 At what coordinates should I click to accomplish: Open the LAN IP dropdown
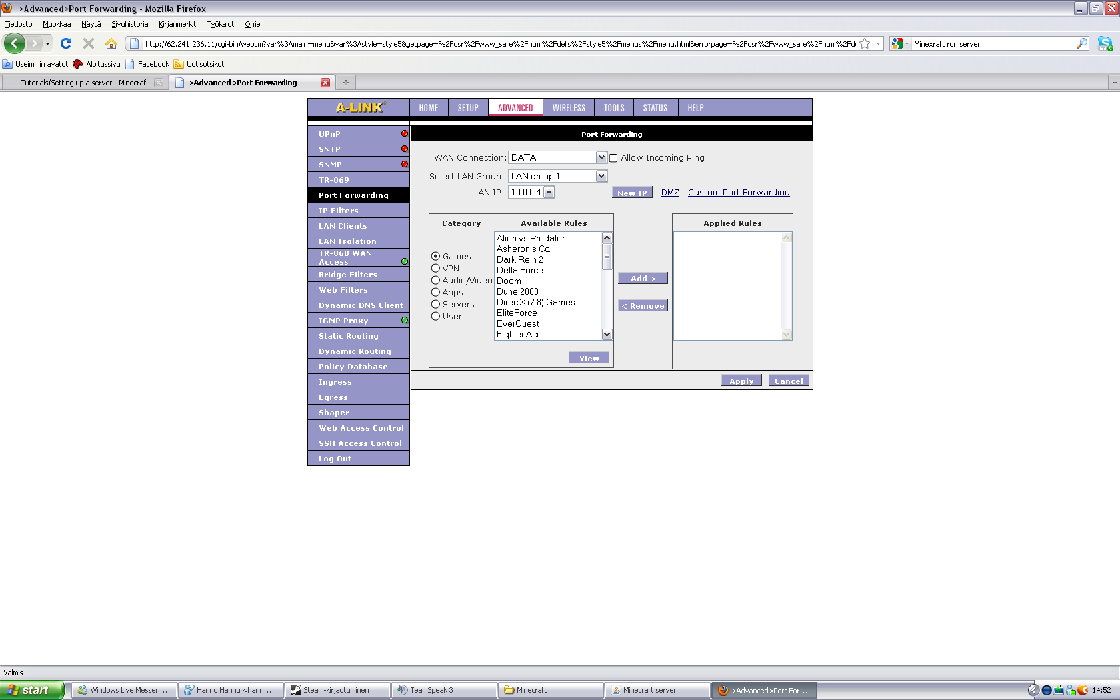[x=531, y=192]
